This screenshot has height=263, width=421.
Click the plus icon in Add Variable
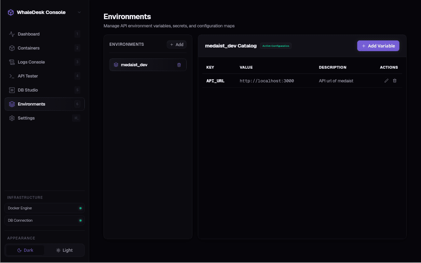click(x=364, y=46)
